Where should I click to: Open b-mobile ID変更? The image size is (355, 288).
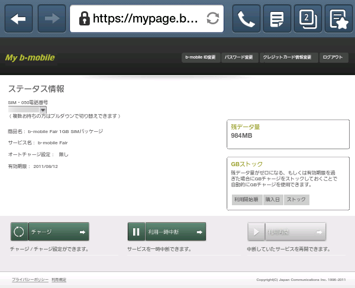point(201,57)
